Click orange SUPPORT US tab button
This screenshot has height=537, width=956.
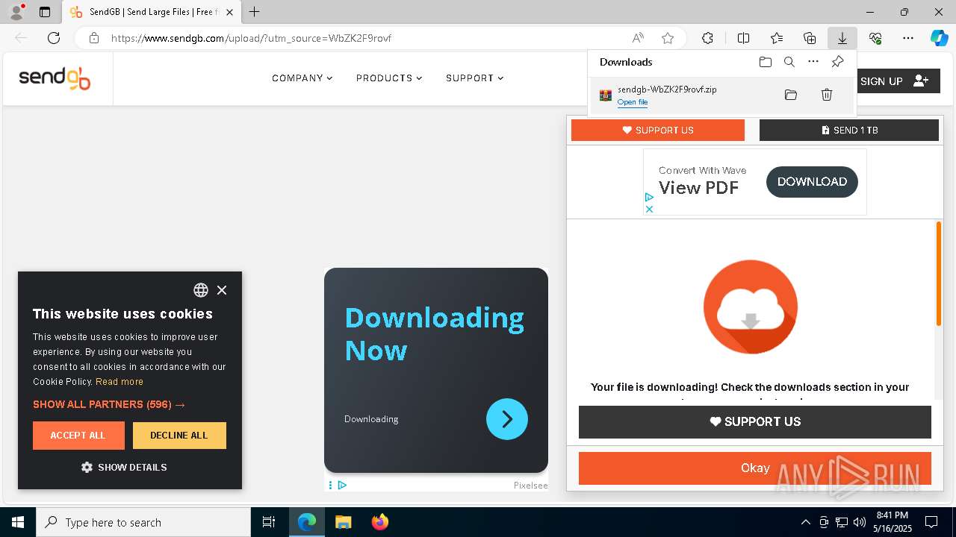pos(658,130)
